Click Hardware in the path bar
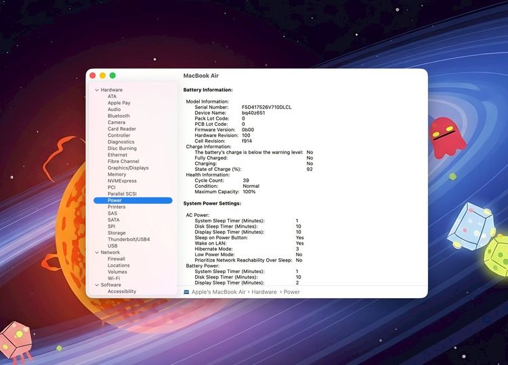This screenshot has width=508, height=365. coord(264,292)
